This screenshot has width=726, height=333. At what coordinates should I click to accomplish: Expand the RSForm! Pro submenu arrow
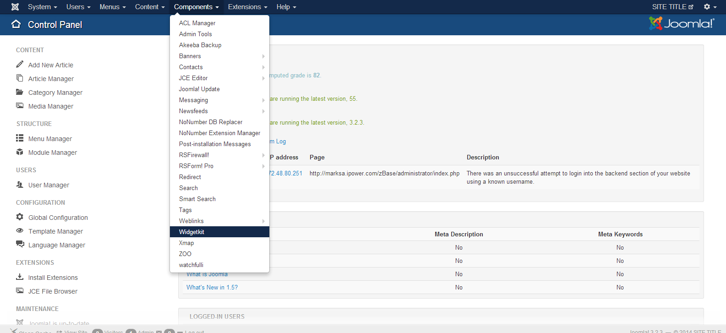(263, 166)
